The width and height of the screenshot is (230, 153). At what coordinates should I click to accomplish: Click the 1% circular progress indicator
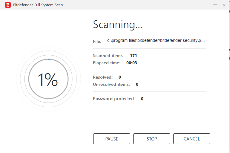click(48, 79)
